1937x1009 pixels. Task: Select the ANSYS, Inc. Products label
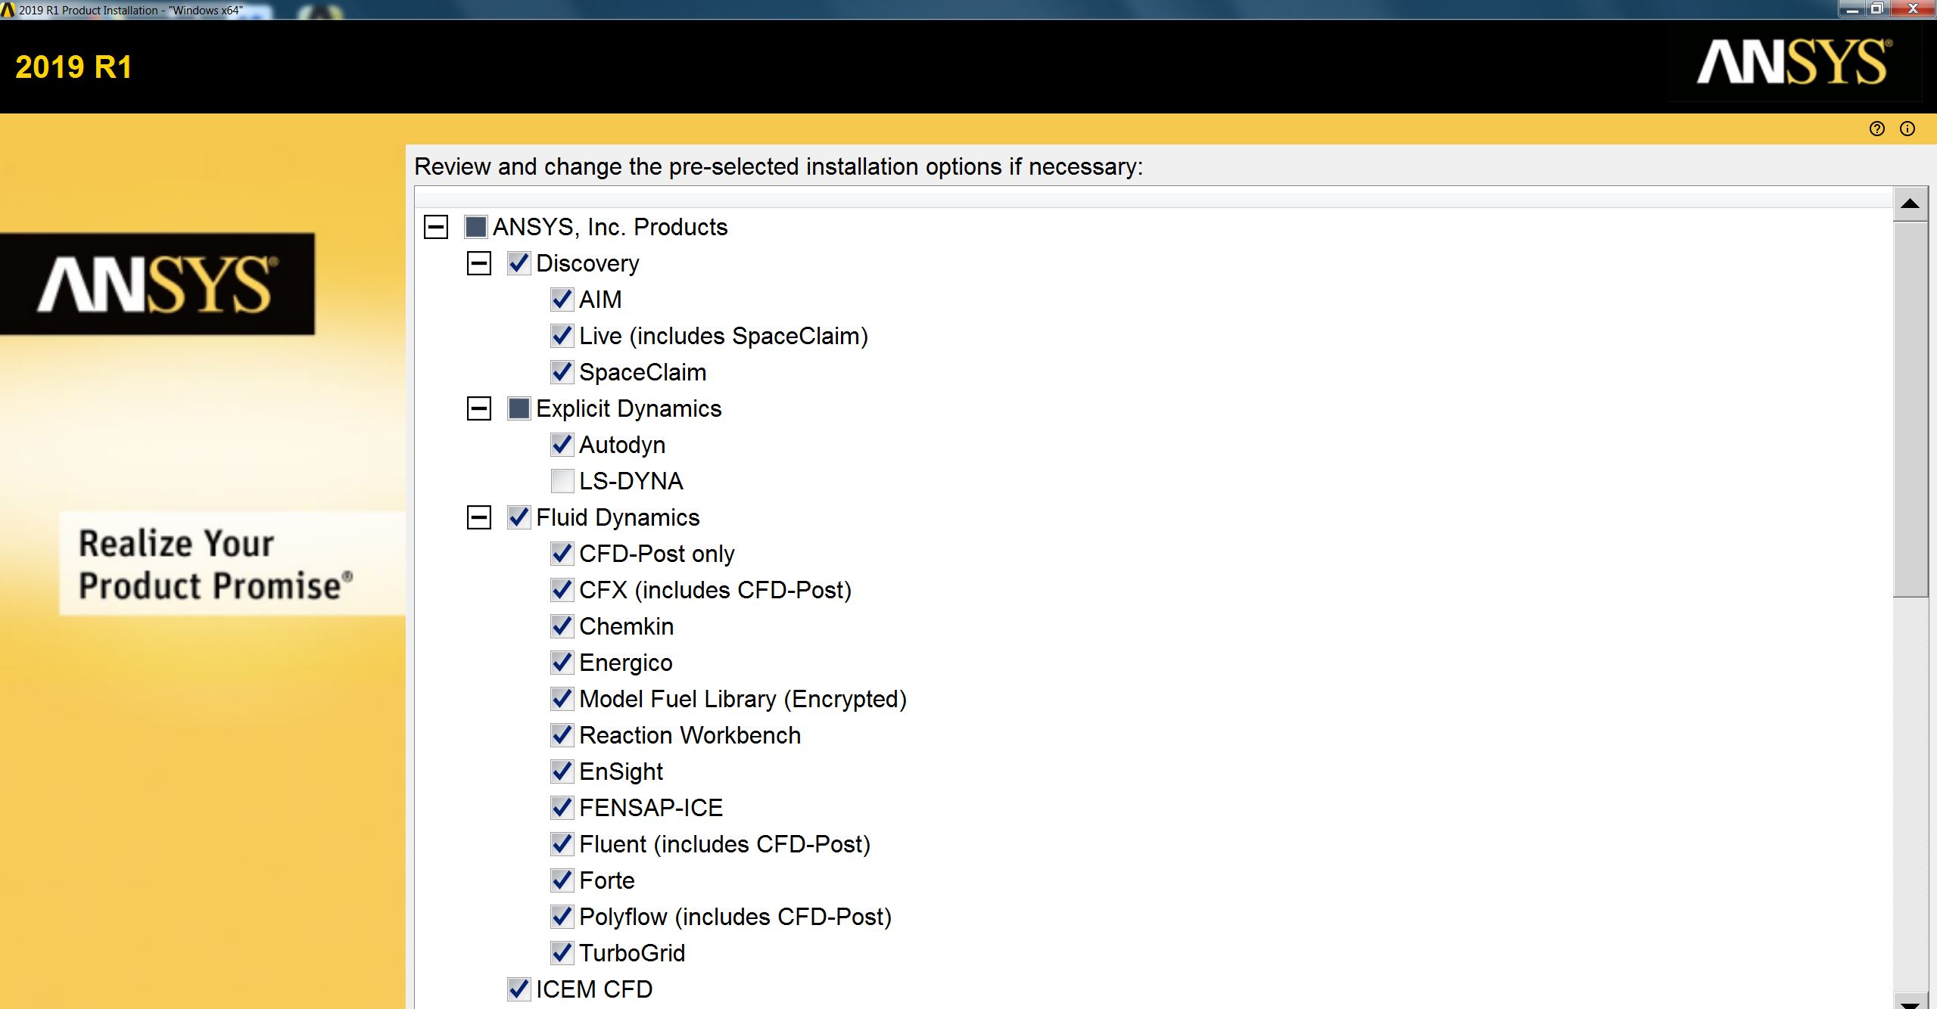(x=610, y=227)
